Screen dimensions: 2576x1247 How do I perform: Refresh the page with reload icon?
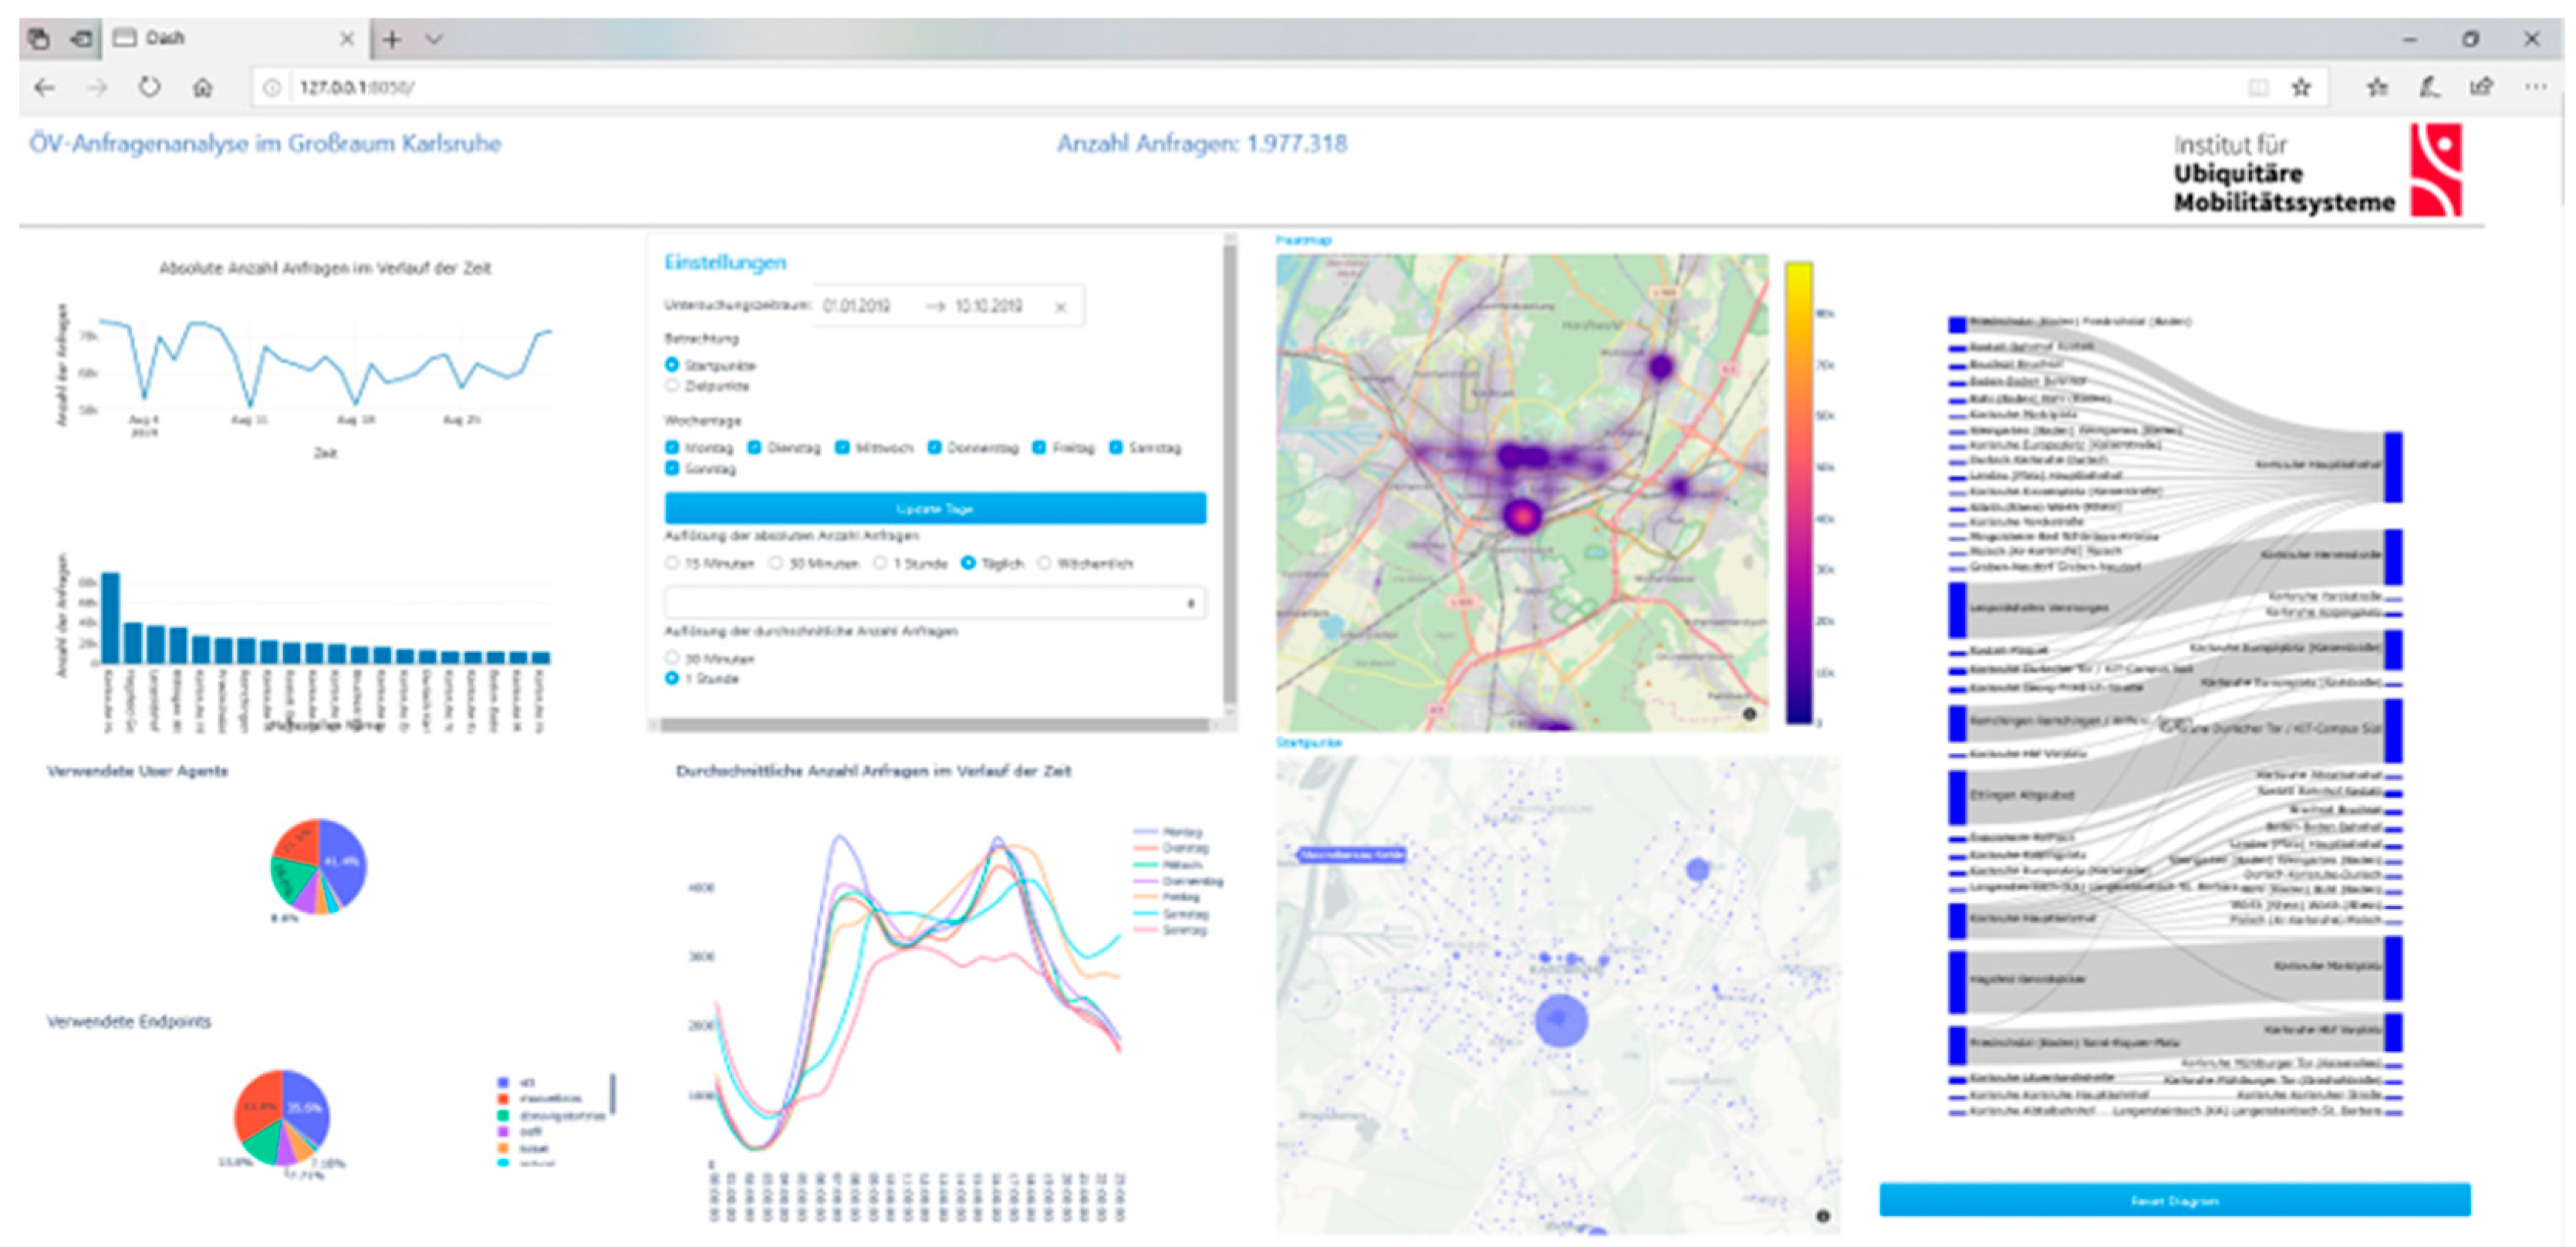click(x=149, y=88)
